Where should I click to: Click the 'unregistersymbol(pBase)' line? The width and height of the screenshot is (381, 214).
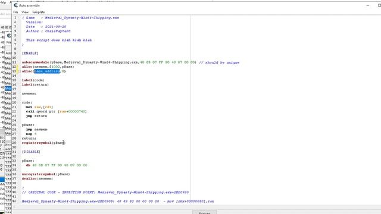46,174
